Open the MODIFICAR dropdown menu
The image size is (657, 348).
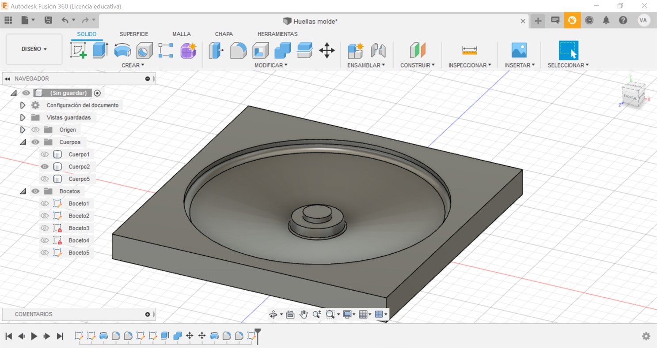click(x=271, y=65)
